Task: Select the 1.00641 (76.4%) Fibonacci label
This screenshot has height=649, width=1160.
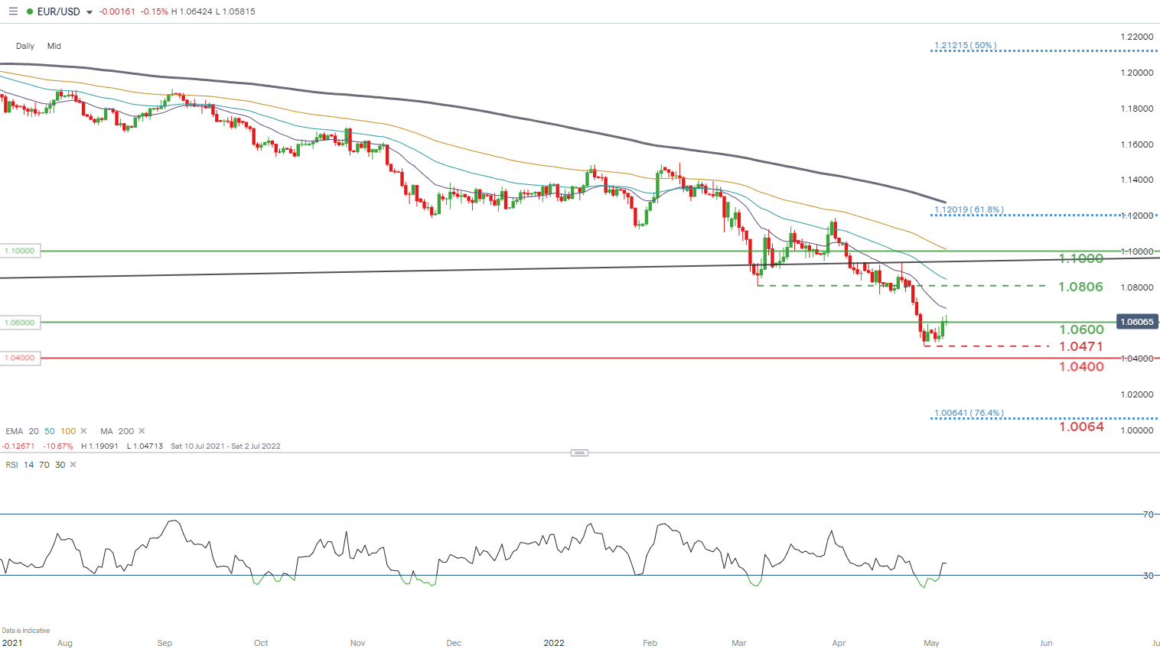Action: pyautogui.click(x=969, y=413)
